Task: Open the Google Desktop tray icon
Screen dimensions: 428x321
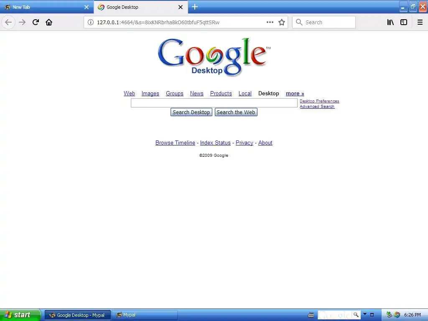Action: [397, 315]
